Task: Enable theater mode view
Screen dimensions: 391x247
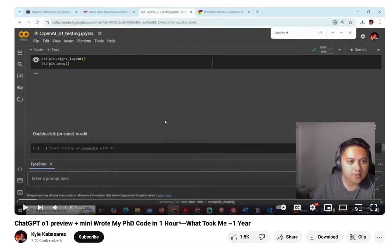Action: pos(343,207)
